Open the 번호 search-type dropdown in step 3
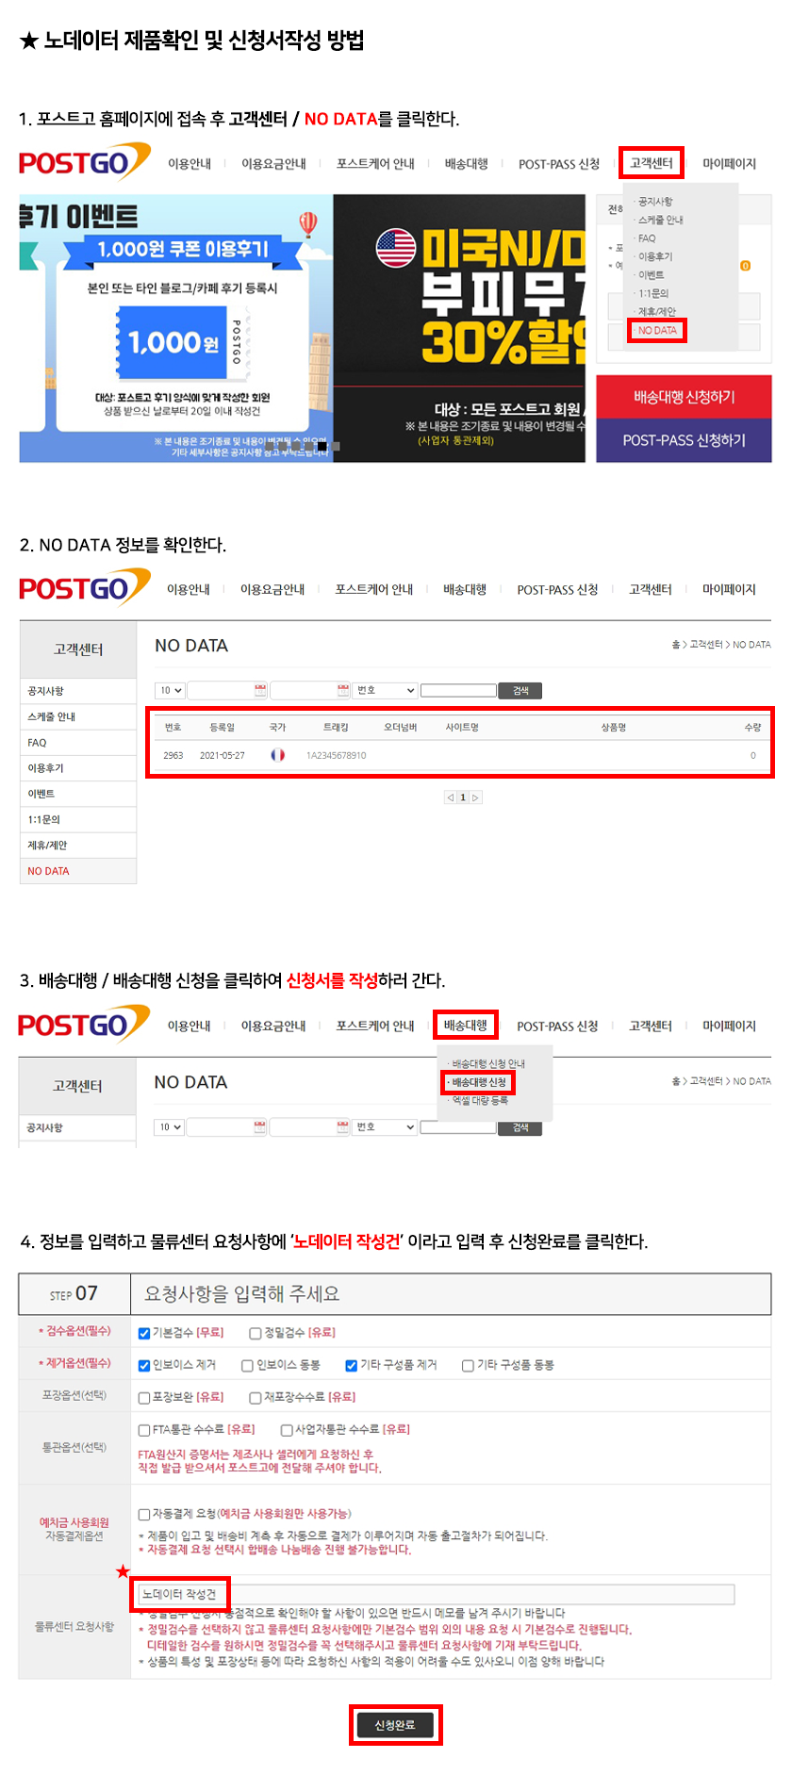This screenshot has height=1791, width=792. (385, 1127)
